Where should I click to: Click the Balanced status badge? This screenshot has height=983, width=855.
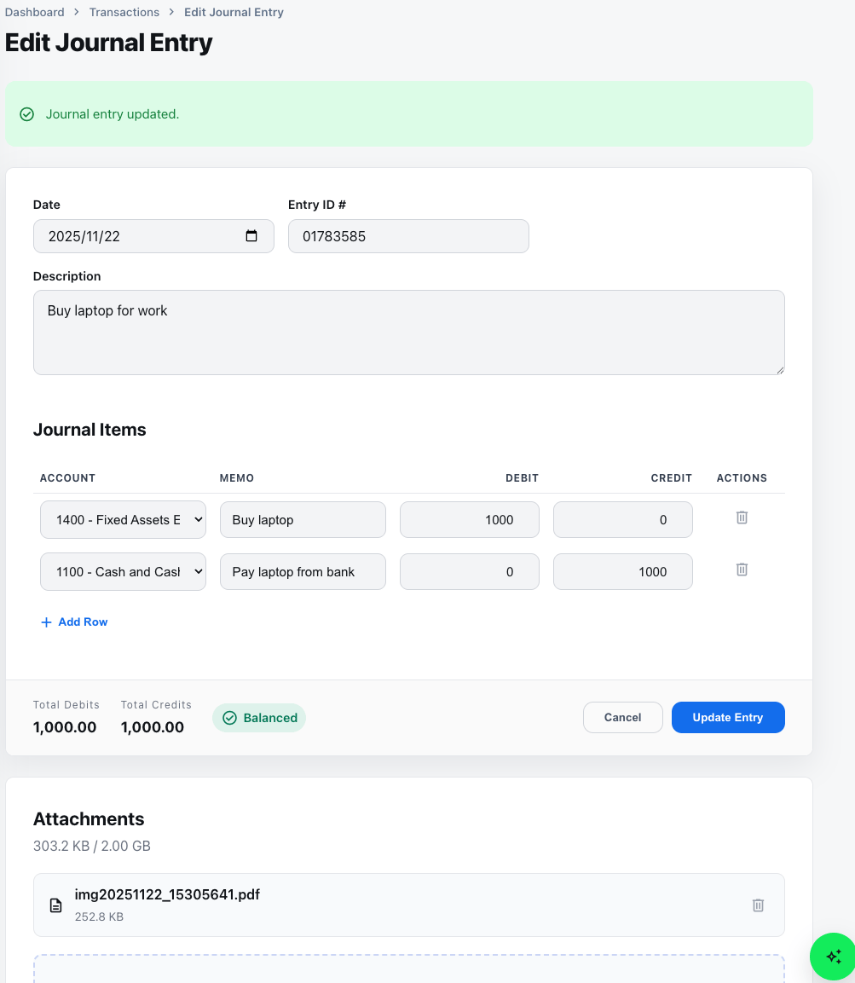click(259, 718)
